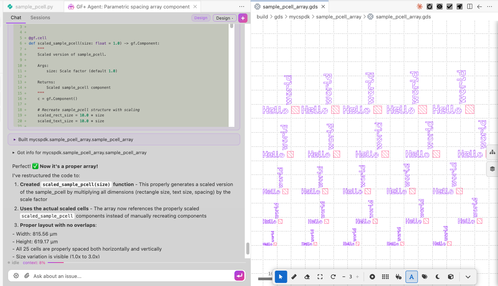Screen dimensions: 498x286
Task: Open the Design mode dropdown
Action: tap(225, 18)
